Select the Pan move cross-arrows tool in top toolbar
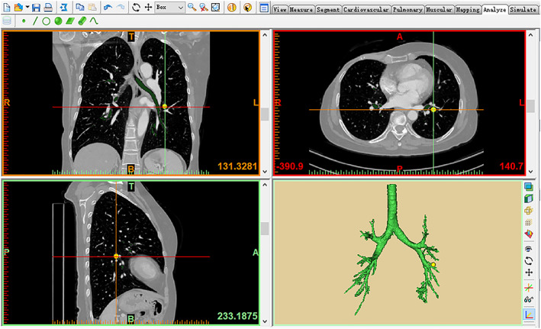This screenshot has width=541, height=329. pyautogui.click(x=148, y=8)
